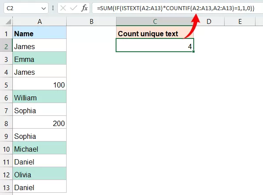Select the cell containing 100
Viewport: 263px width, 195px height.
[40, 84]
